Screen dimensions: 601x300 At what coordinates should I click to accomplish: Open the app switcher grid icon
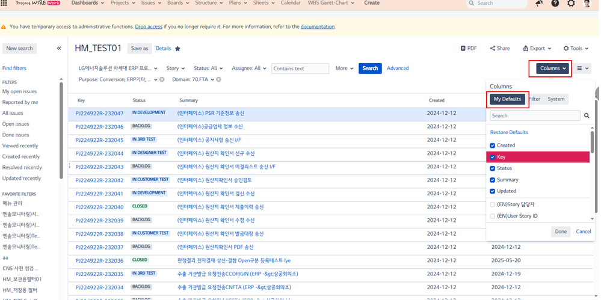tap(4, 3)
